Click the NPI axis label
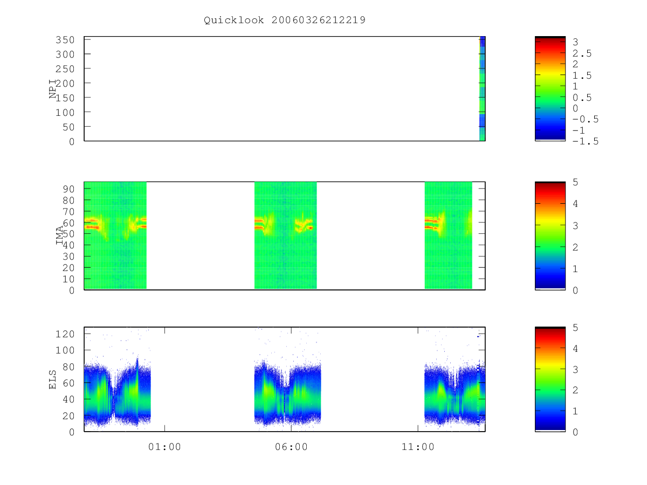 53,89
